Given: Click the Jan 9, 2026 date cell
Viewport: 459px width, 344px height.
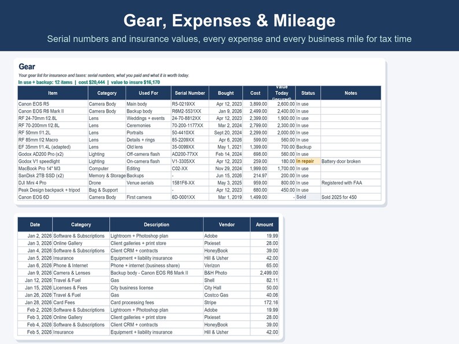Looking at the screenshot, I should (x=35, y=272).
